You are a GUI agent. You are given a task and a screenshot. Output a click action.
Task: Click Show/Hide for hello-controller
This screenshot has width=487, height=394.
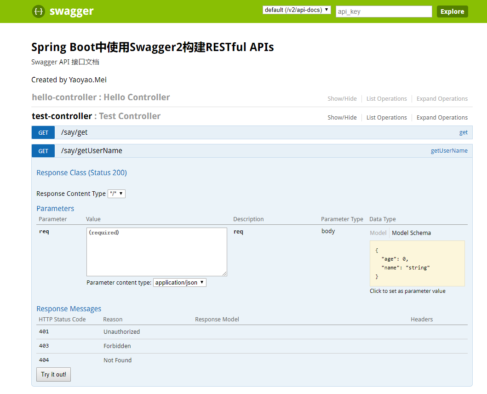(342, 99)
